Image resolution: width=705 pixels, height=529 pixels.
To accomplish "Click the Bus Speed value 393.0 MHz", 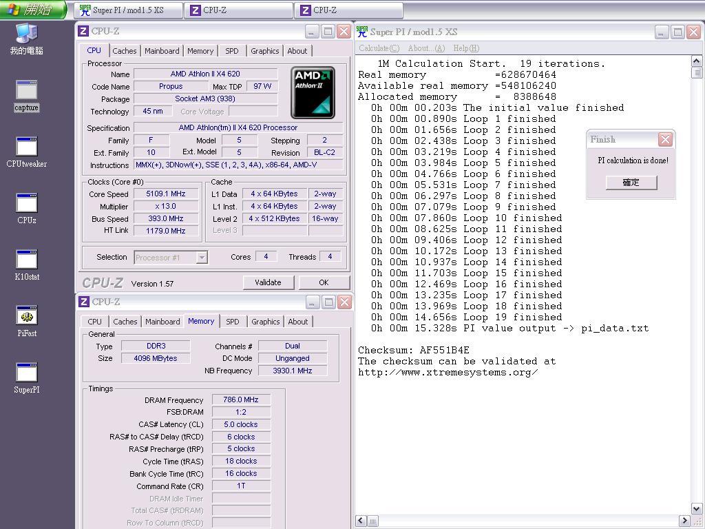I will [166, 218].
